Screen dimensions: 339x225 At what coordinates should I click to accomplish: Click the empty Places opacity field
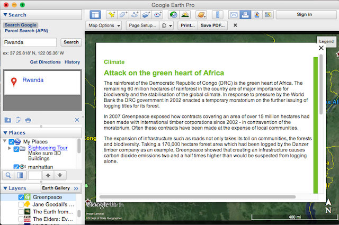click(35, 175)
